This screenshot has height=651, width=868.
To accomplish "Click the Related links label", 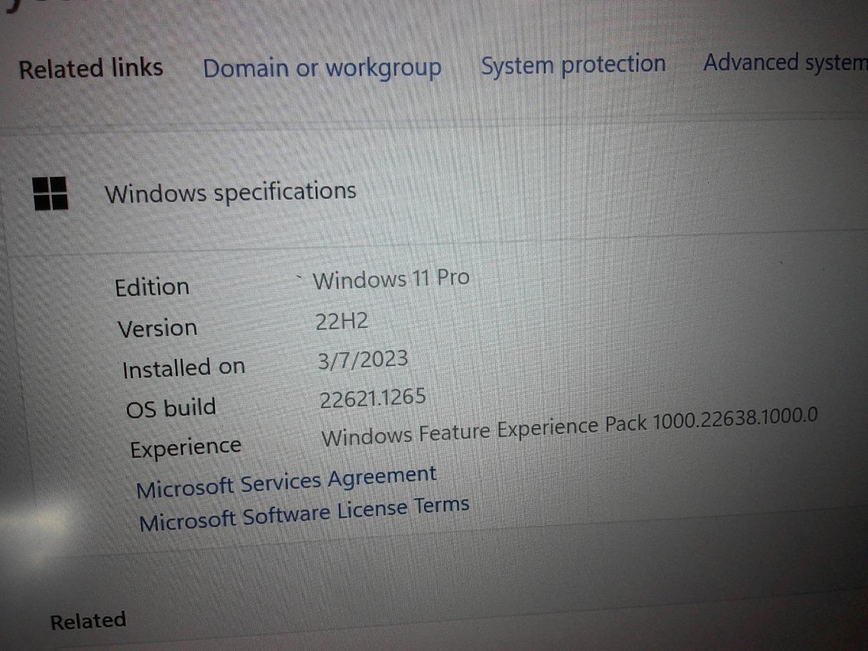I will [x=91, y=68].
